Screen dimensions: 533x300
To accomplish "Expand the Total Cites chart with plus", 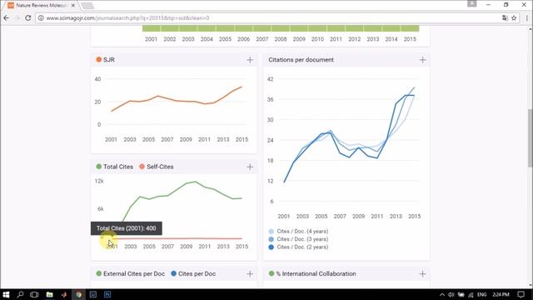I will pos(250,167).
